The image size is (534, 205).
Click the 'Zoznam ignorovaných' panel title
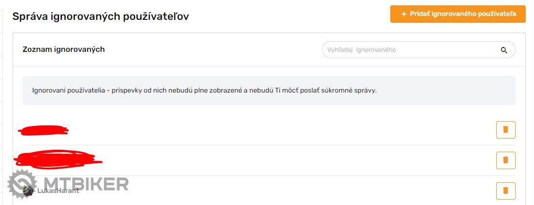pyautogui.click(x=63, y=49)
